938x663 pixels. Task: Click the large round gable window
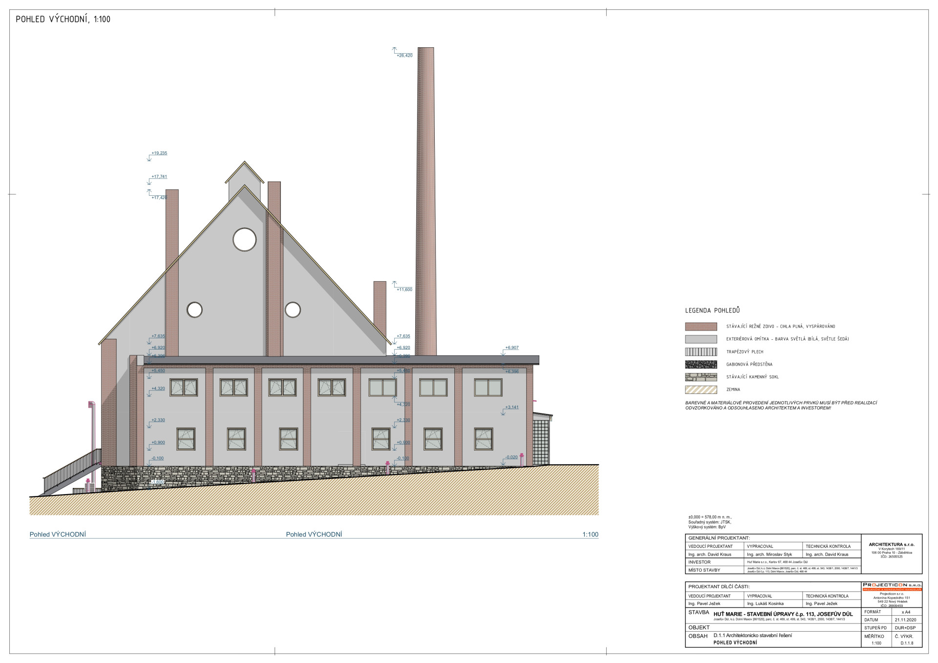(244, 239)
